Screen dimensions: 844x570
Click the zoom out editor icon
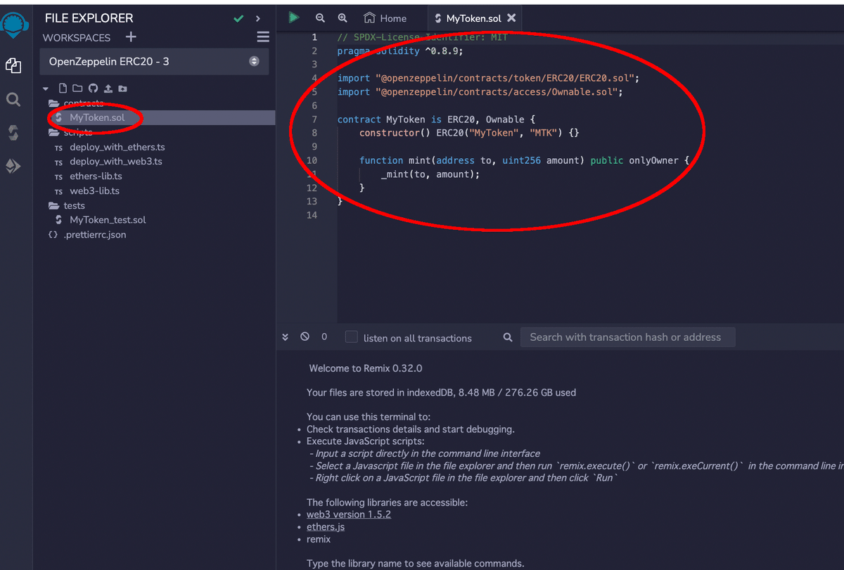(x=320, y=18)
